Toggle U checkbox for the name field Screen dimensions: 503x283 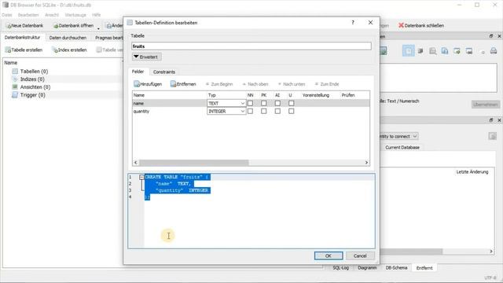click(x=292, y=103)
